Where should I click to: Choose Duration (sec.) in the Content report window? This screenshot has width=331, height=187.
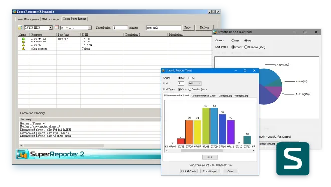click(x=246, y=47)
